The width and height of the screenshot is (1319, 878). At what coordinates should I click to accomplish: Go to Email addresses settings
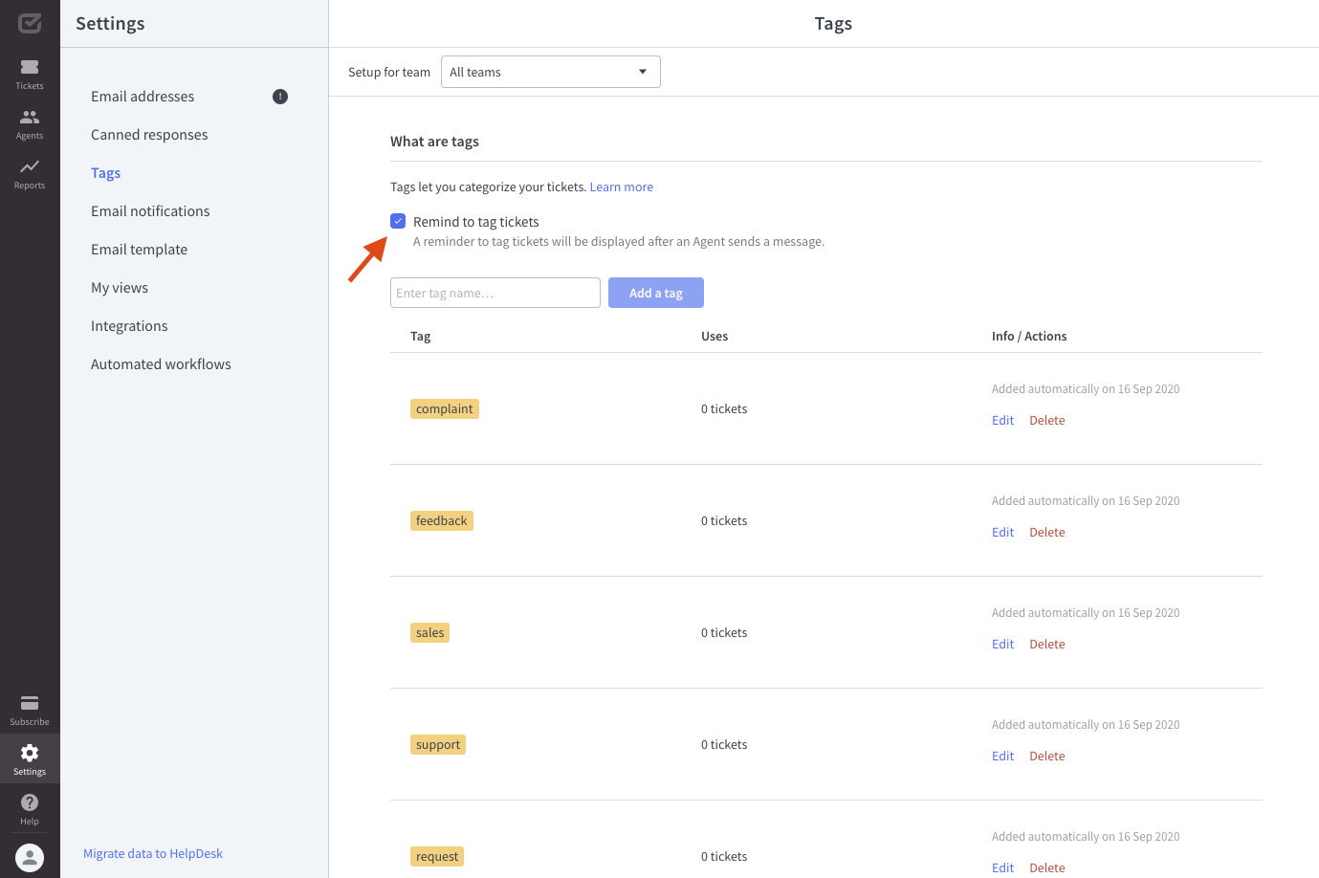[143, 97]
